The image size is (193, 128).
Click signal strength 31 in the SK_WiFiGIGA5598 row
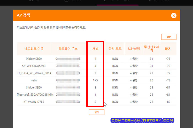tap(152, 66)
